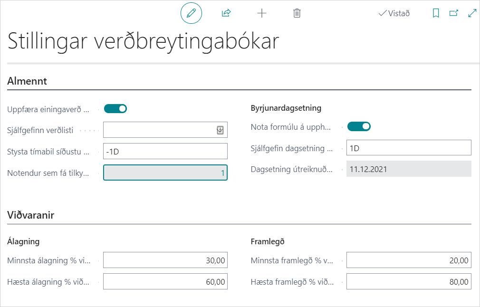
Task: Open the Sjálfgefinn verðlisti dropdown arrow
Action: pos(220,130)
